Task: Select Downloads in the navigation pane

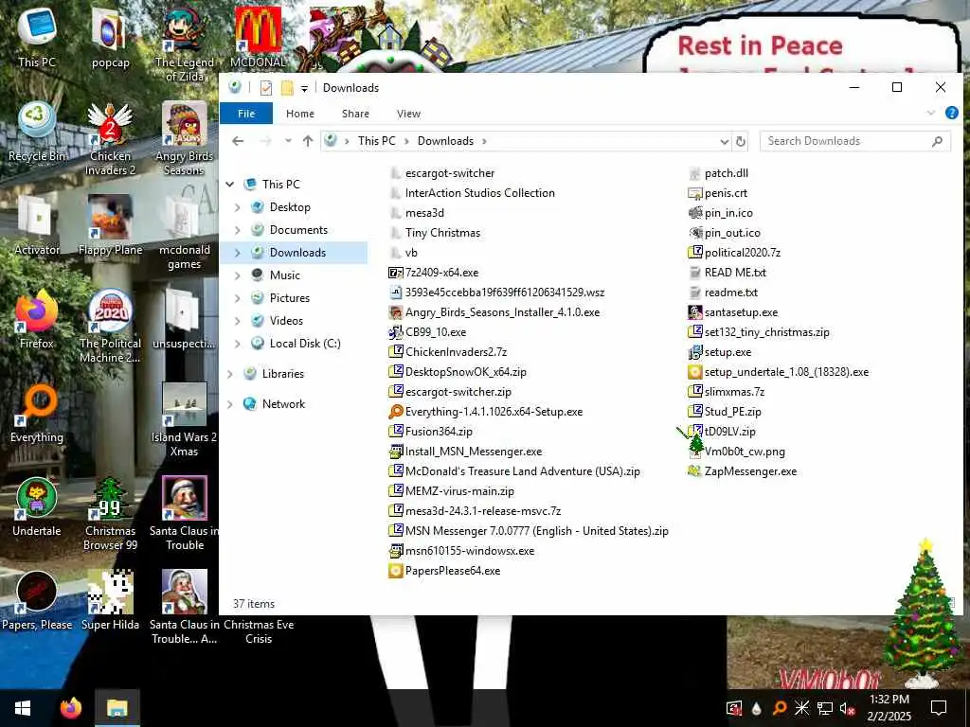Action: [x=297, y=252]
